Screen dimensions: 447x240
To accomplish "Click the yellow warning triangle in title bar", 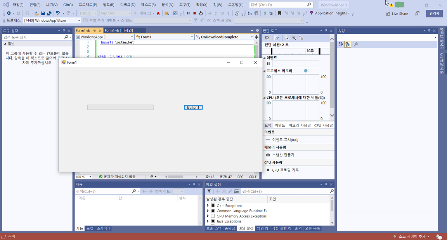I will [x=392, y=5].
